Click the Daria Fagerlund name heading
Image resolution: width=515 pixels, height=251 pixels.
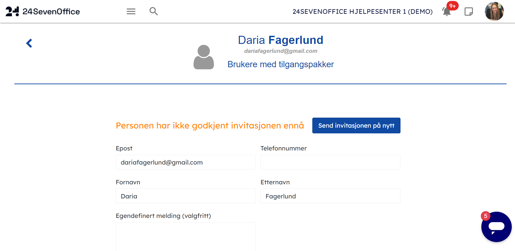pyautogui.click(x=281, y=40)
